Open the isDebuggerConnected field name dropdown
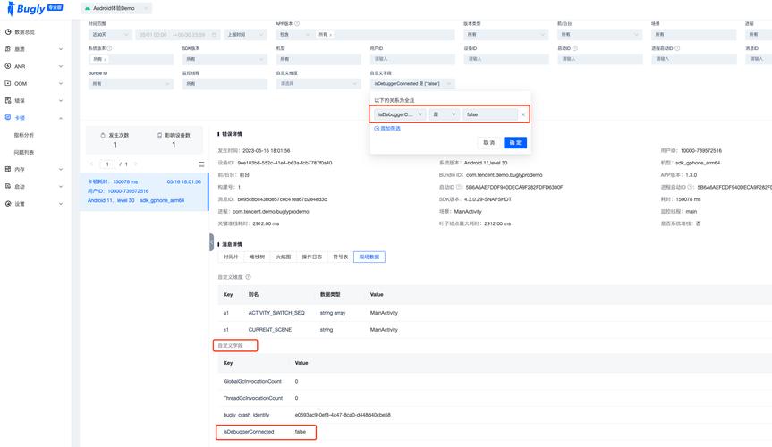This screenshot has height=447, width=772. (x=399, y=114)
